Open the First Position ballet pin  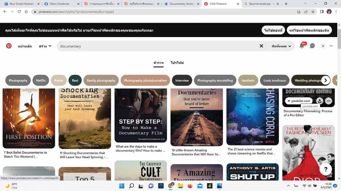click(x=29, y=118)
